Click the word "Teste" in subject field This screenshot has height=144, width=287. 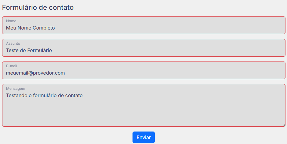coord(12,51)
